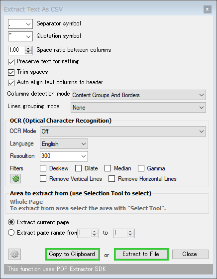Click the gear settings icon button
Screen dimensions: 217x279
coord(14,254)
